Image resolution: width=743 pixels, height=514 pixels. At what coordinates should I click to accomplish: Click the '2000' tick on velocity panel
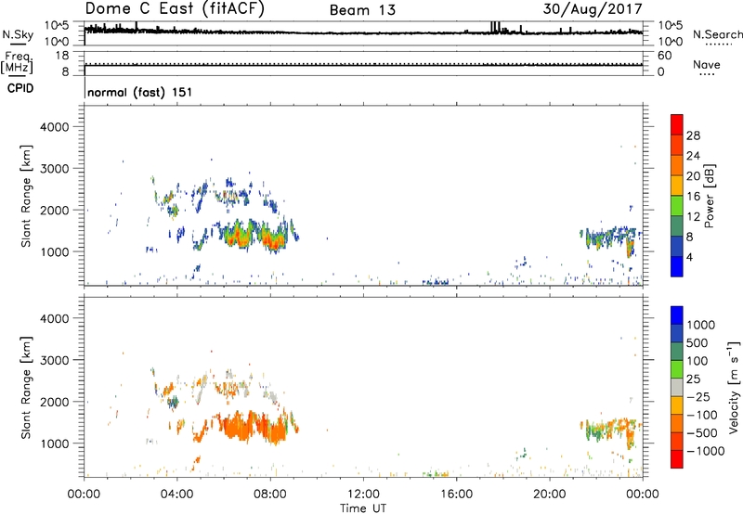pyautogui.click(x=55, y=402)
